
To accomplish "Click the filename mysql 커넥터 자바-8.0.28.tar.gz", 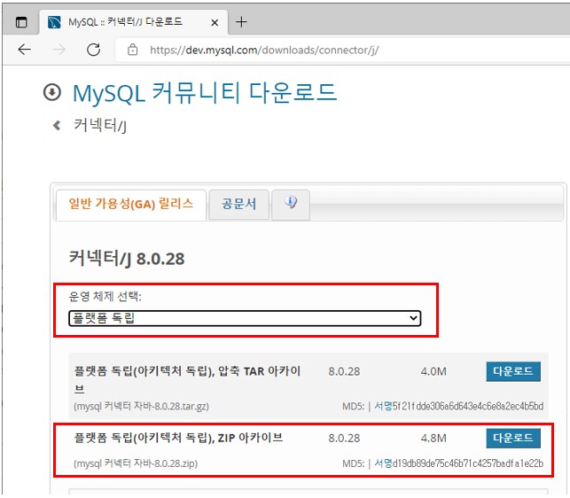I will [142, 406].
